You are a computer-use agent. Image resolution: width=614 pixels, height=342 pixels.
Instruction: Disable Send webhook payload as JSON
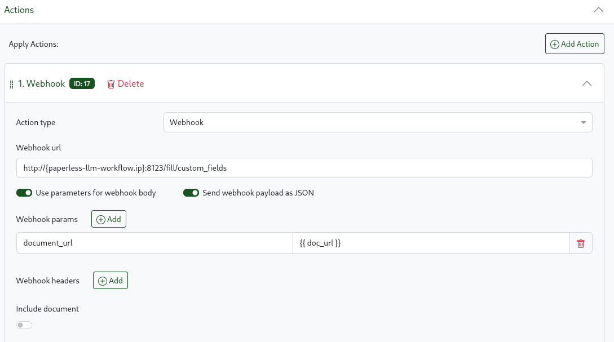tap(191, 192)
